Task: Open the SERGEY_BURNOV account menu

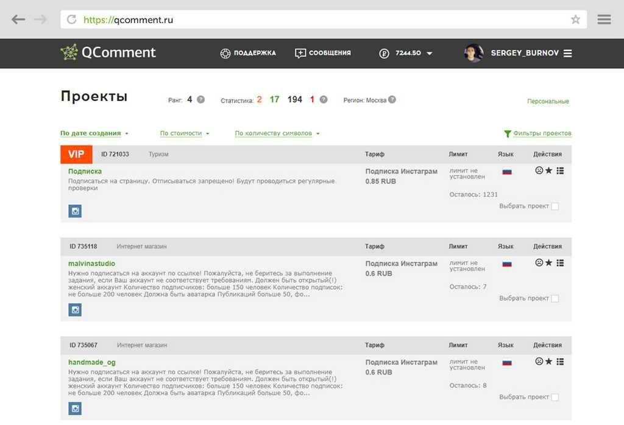Action: 525,53
